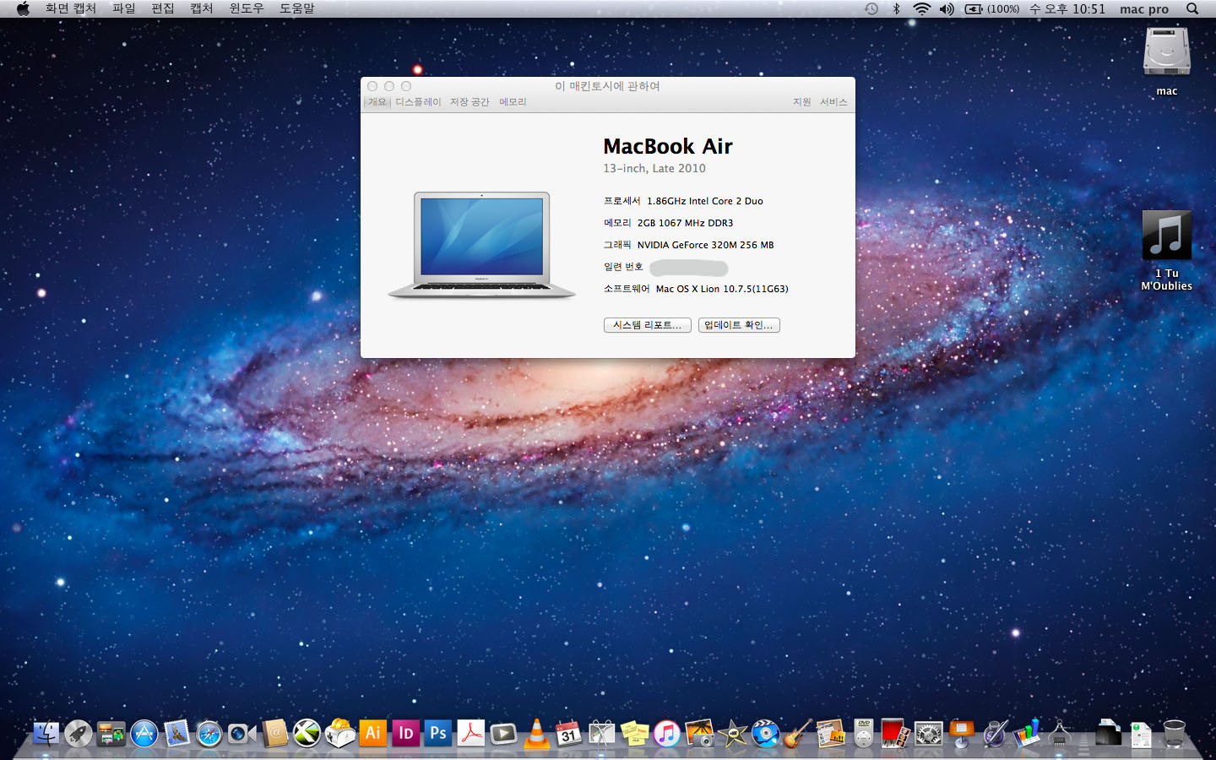Open the 캡처 menu in menu bar
The width and height of the screenshot is (1216, 760).
[202, 8]
